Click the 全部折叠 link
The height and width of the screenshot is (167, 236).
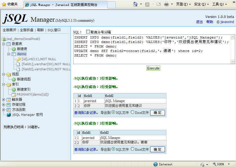26,30
